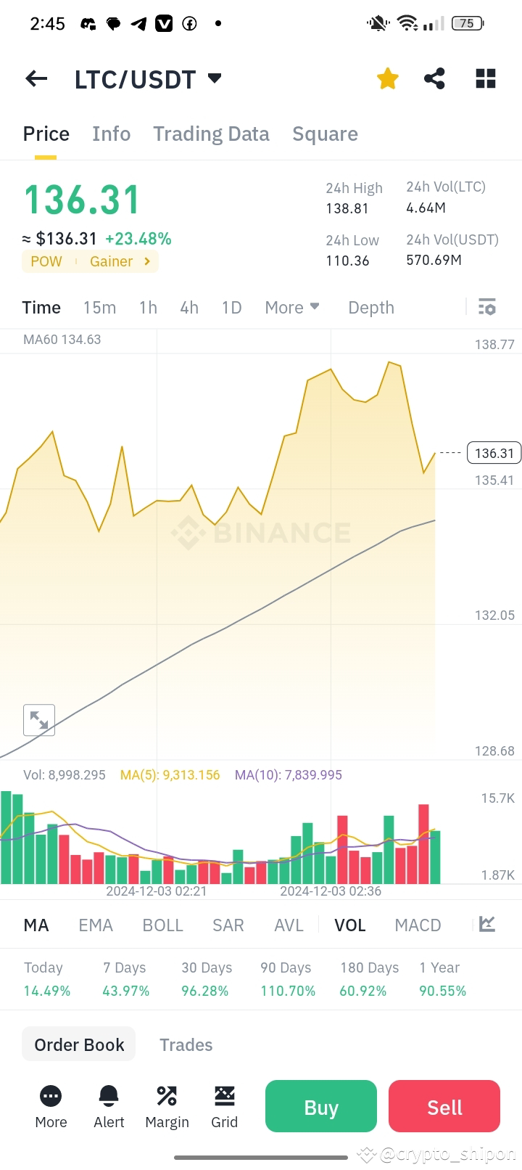Toggle the favorite star for LTC/USDT

[387, 78]
